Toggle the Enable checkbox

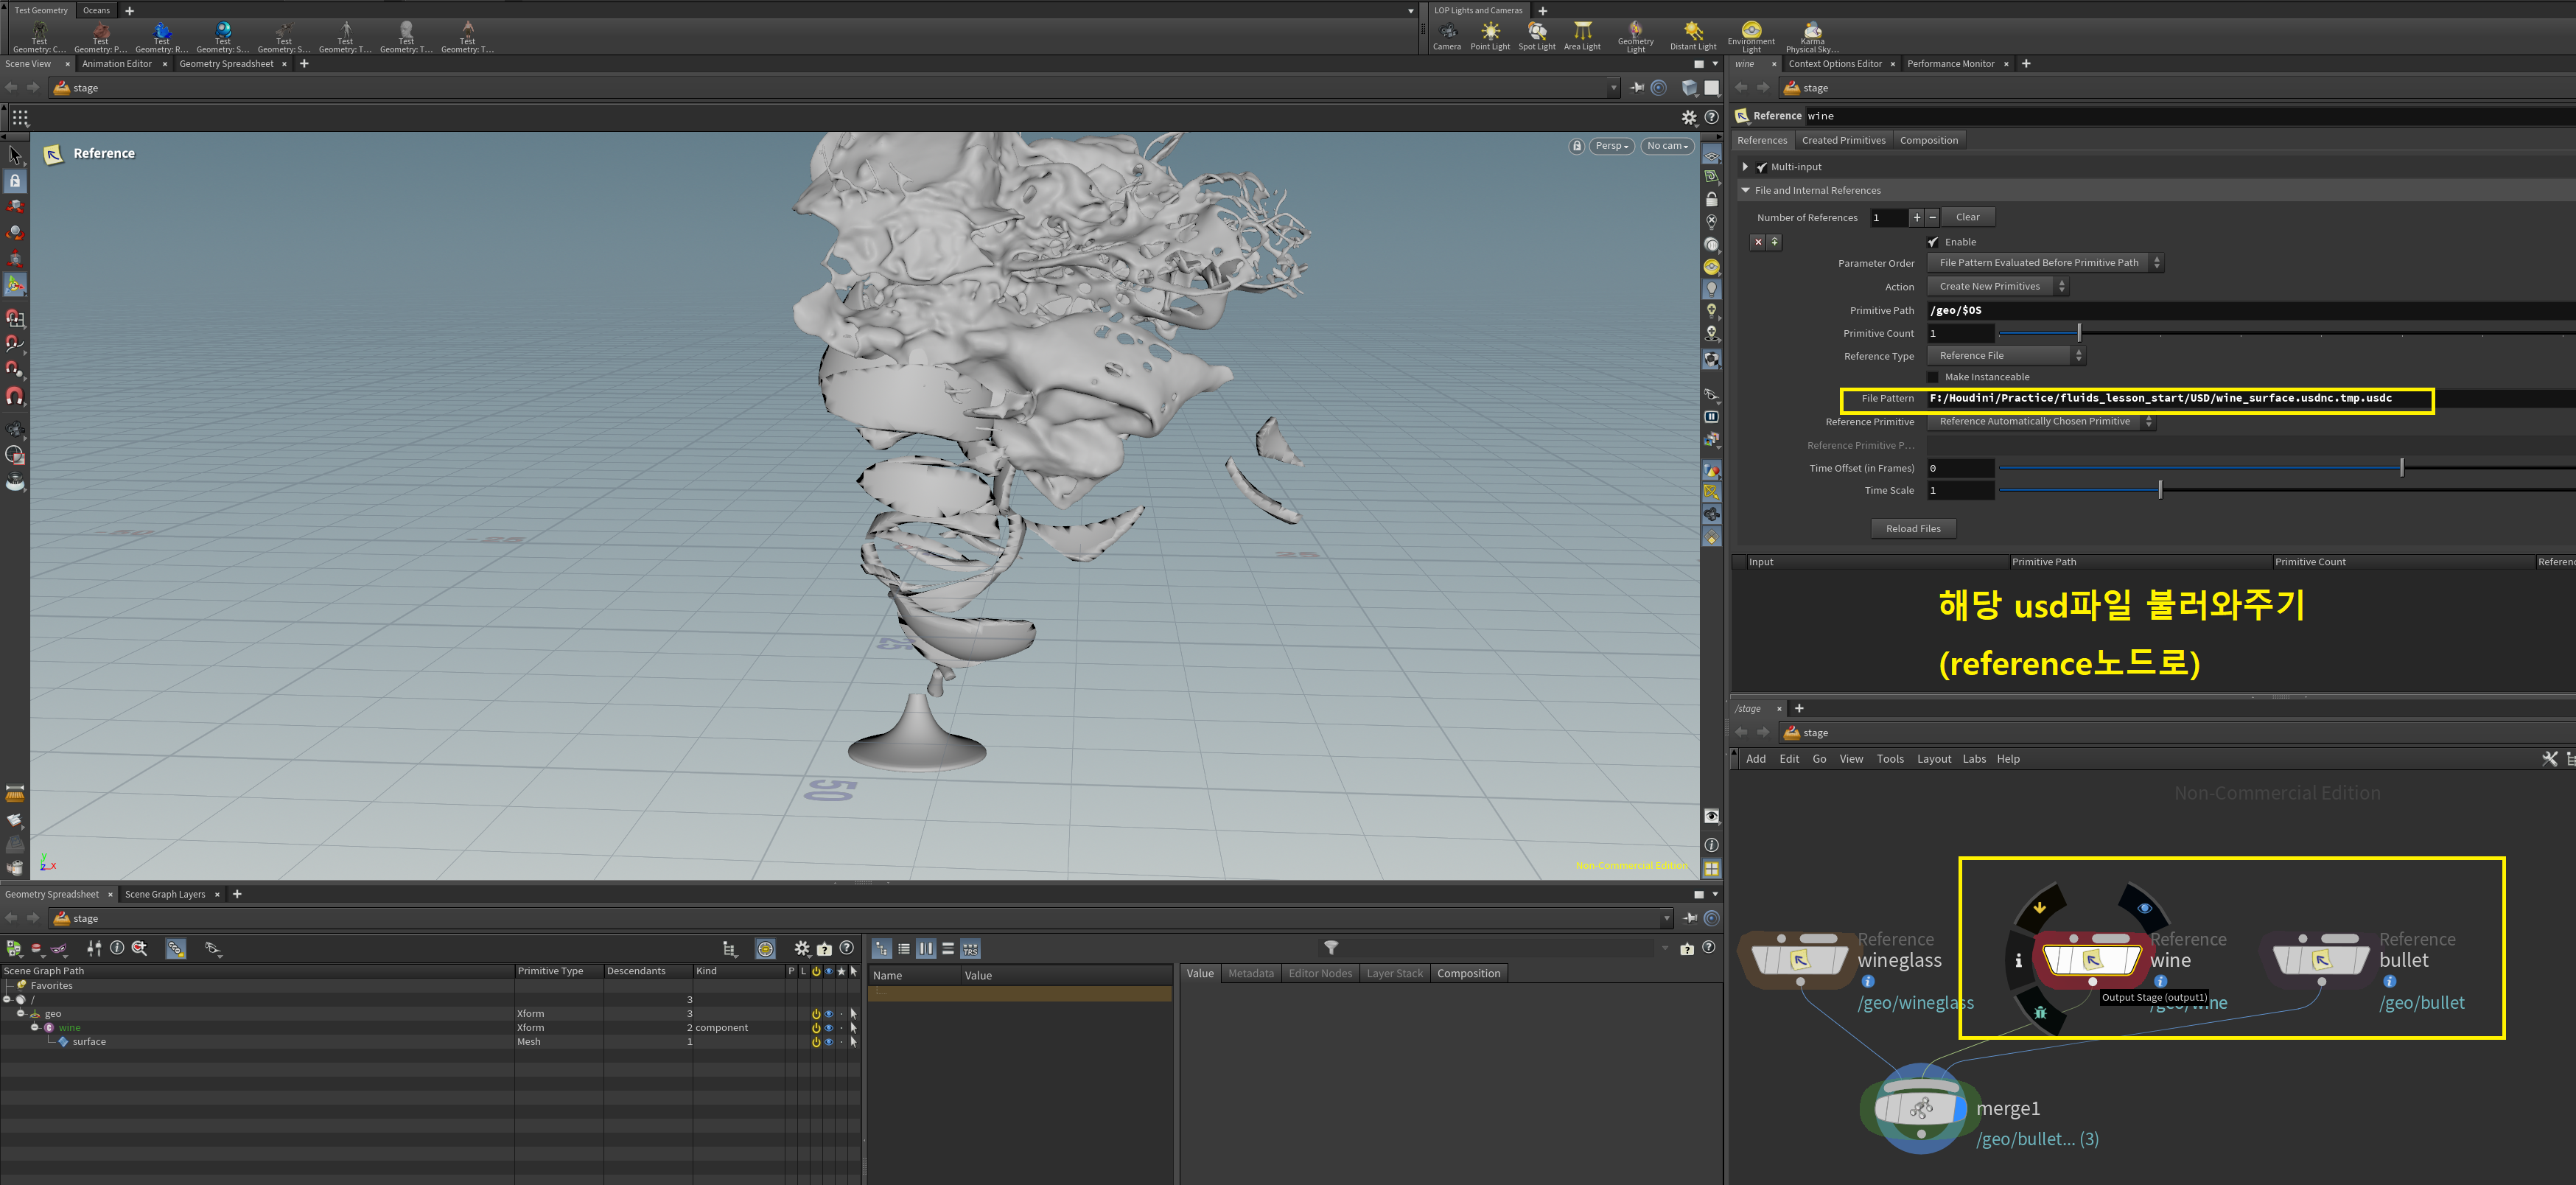point(1933,242)
